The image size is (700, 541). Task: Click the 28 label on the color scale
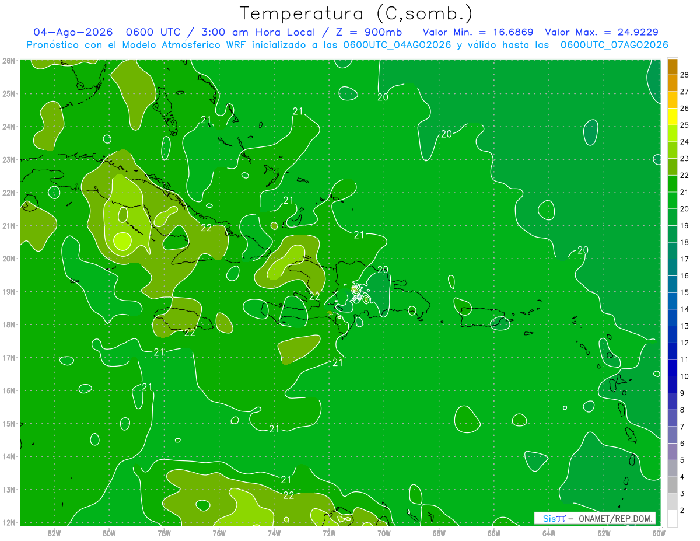point(685,75)
